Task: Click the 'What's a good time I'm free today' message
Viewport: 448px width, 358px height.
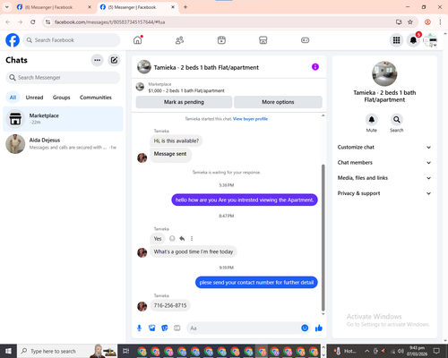Action: (194, 251)
